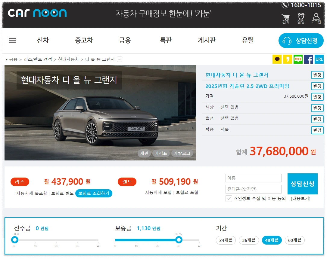Open the KakaoTalk share icon
Viewport: 327px width, 259px height.
[x=277, y=59]
